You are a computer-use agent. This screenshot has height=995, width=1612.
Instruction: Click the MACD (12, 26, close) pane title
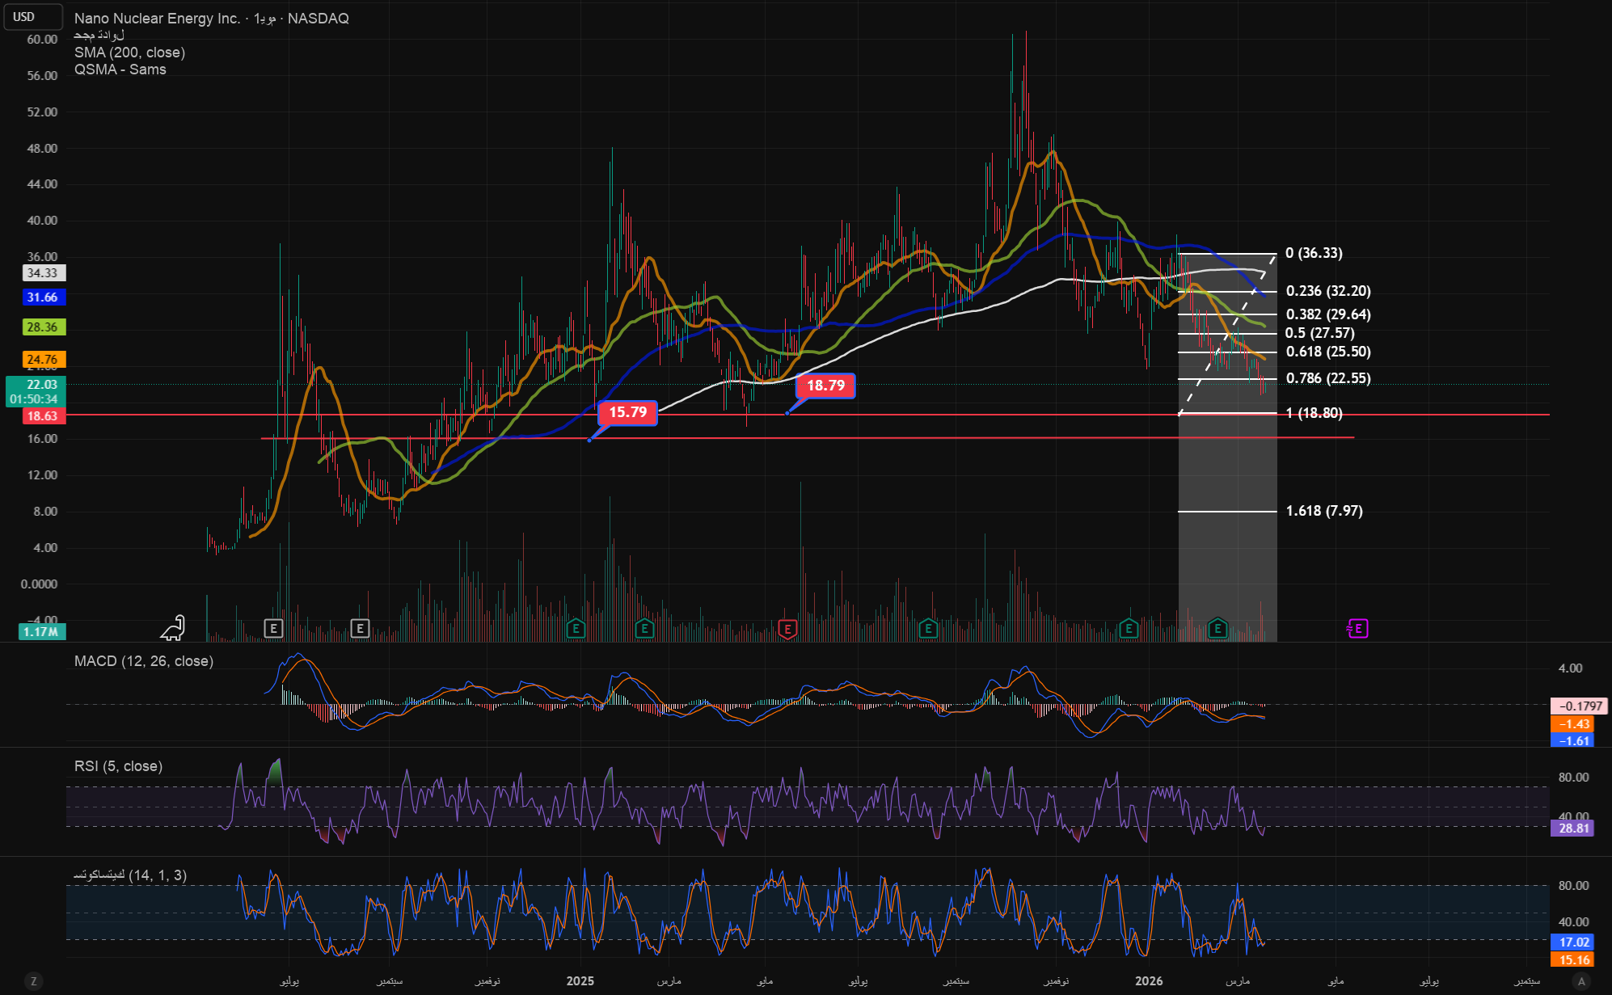click(144, 661)
